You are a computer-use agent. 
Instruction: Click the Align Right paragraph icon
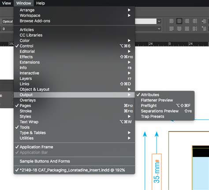[187, 21]
